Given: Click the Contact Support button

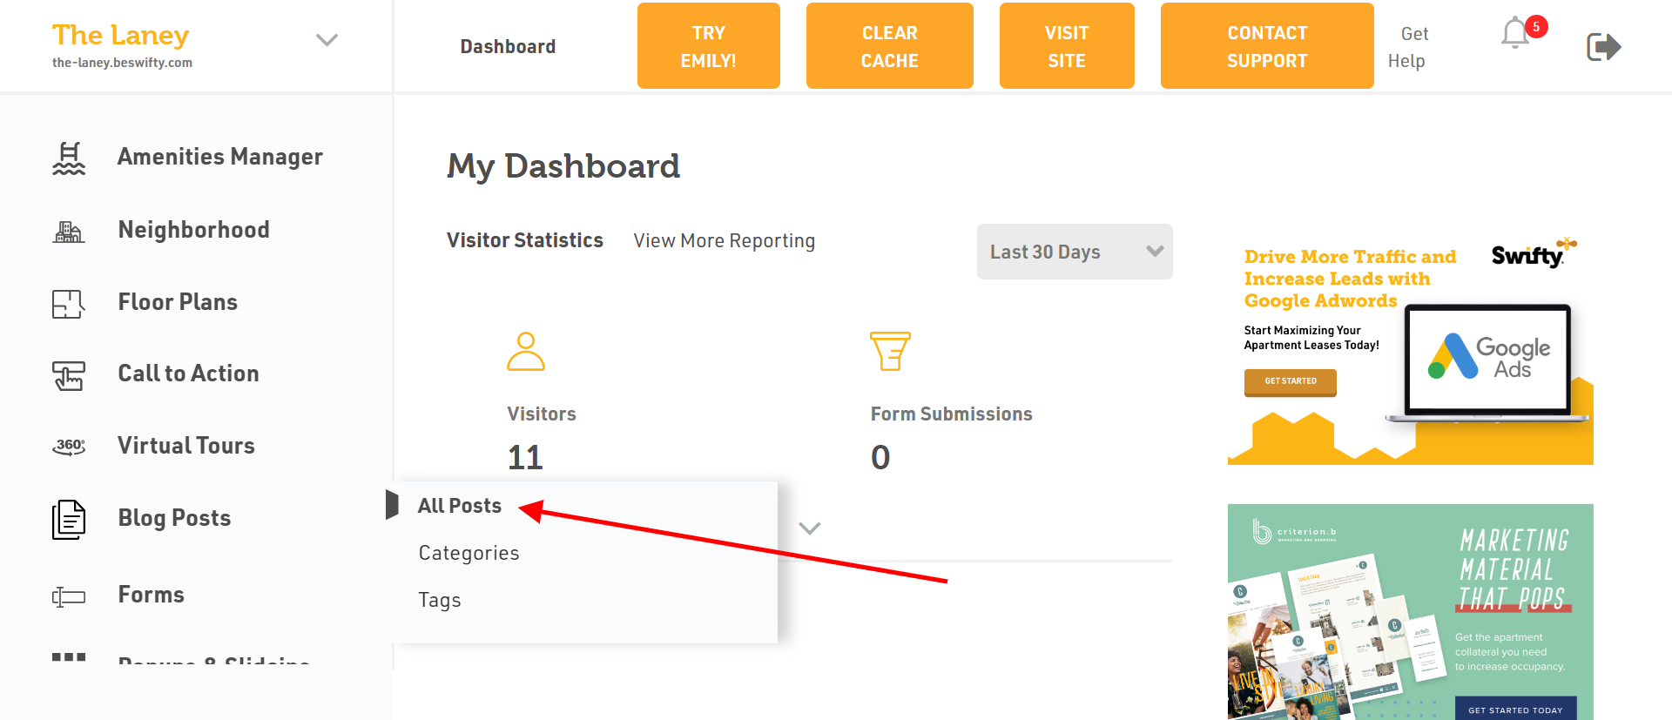Looking at the screenshot, I should pos(1266,46).
